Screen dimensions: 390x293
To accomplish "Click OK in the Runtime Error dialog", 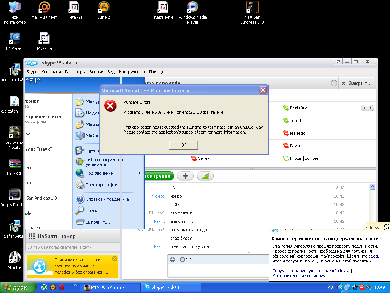I will point(184,145).
